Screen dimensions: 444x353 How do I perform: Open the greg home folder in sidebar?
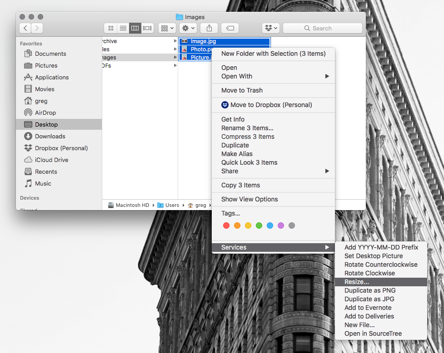(59, 101)
